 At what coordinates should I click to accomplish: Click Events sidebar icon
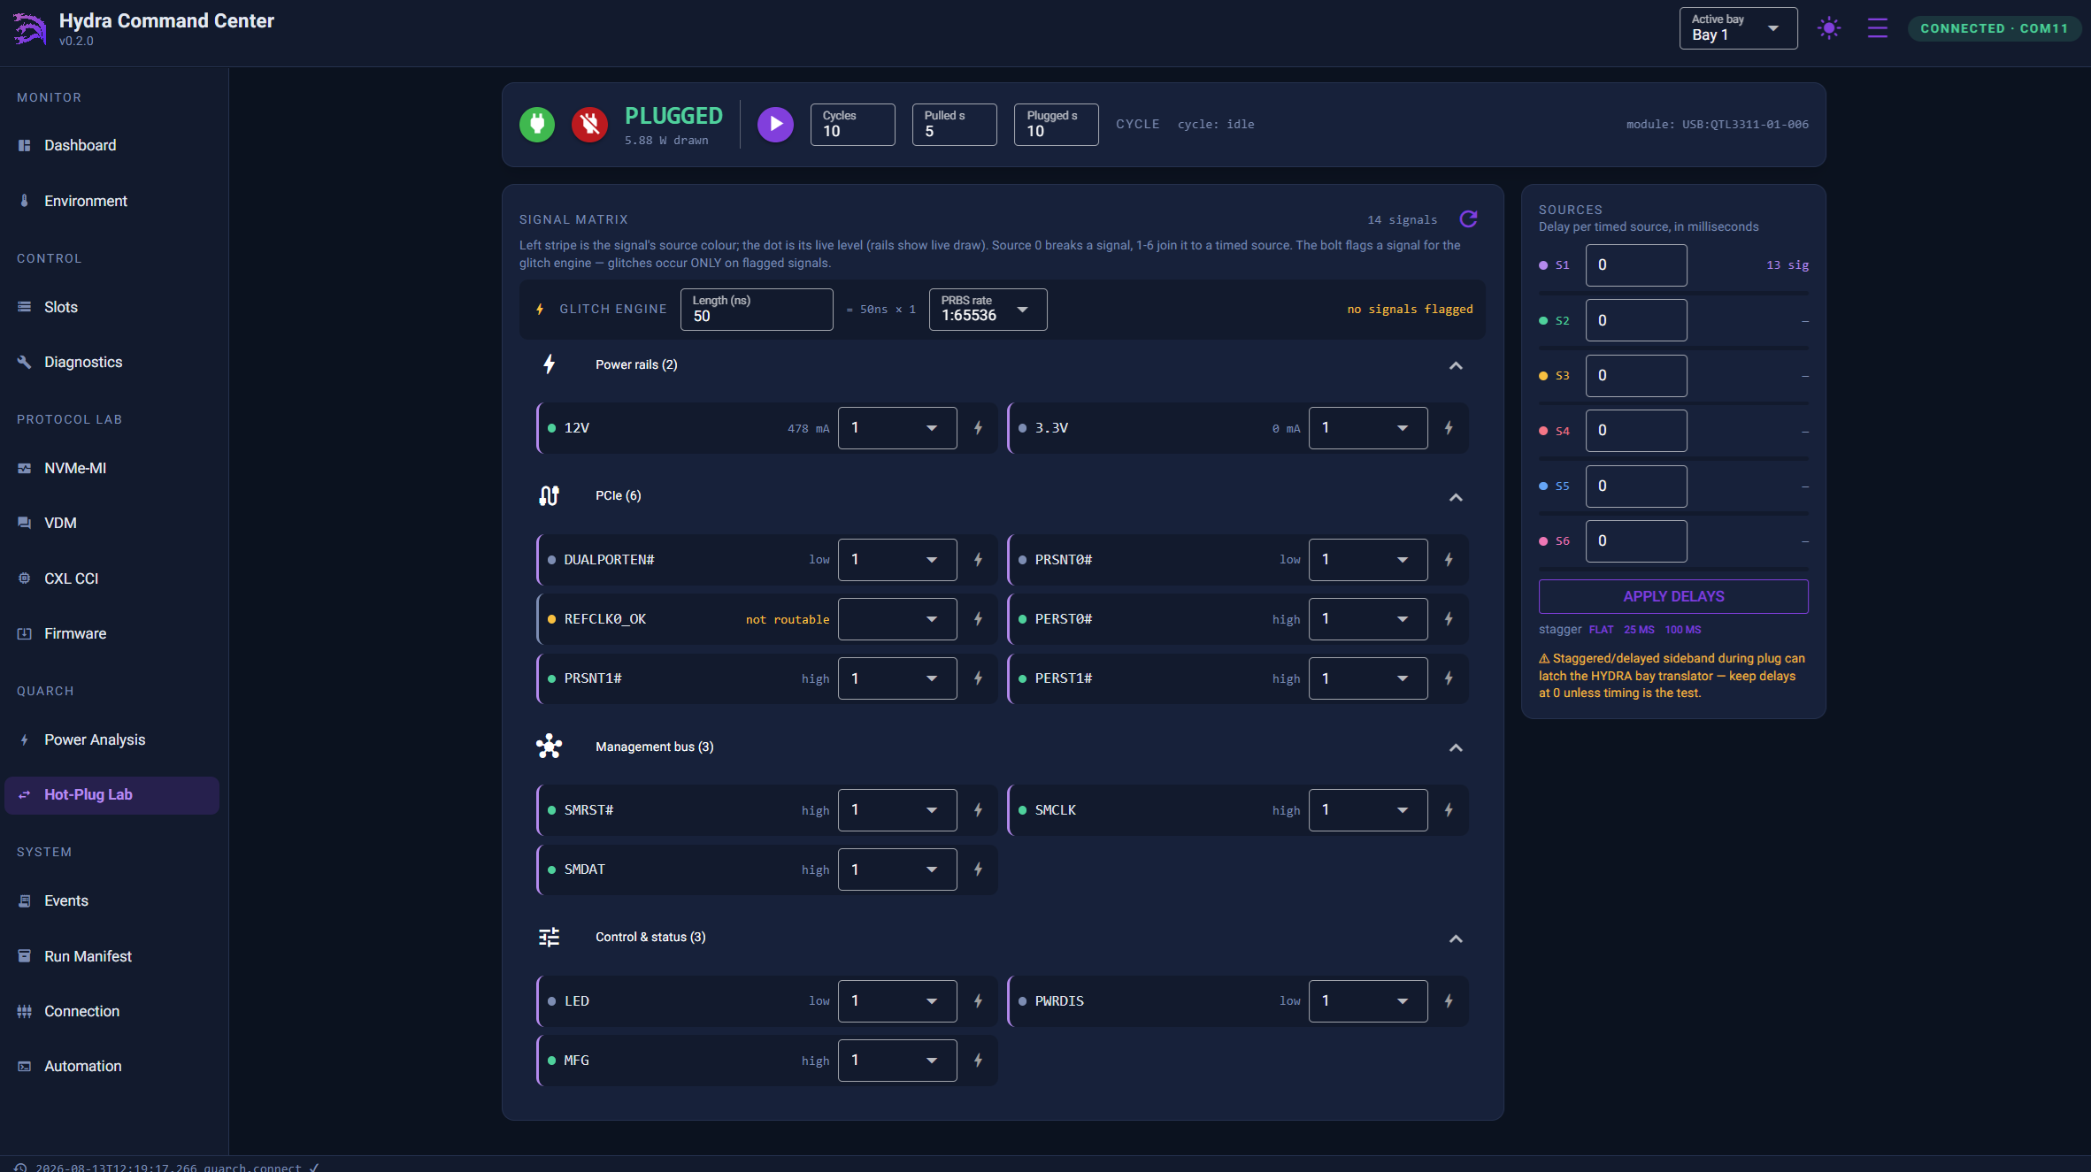point(25,900)
